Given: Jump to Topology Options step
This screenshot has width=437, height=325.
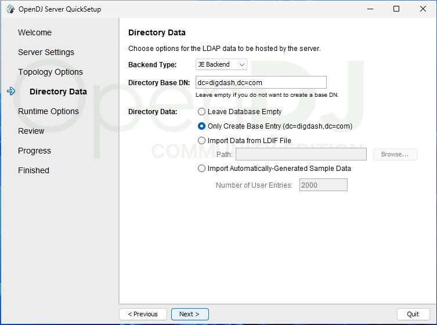Looking at the screenshot, I should click(x=50, y=72).
